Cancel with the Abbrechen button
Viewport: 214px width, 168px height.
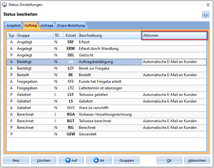click(197, 160)
